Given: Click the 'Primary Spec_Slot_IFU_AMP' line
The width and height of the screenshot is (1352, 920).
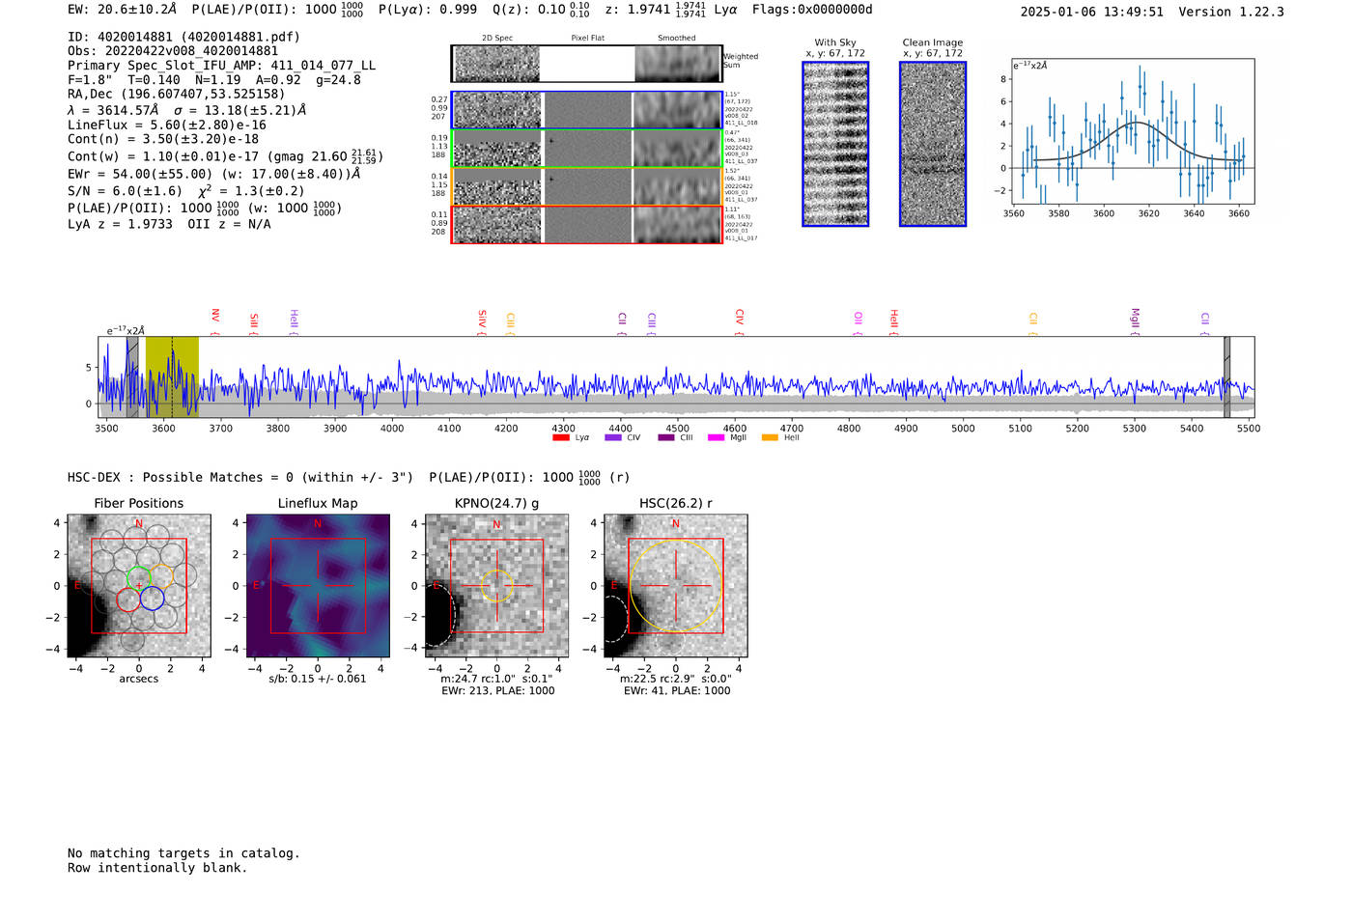Looking at the screenshot, I should (x=222, y=66).
